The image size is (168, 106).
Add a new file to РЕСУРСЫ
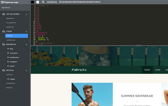click(26, 71)
